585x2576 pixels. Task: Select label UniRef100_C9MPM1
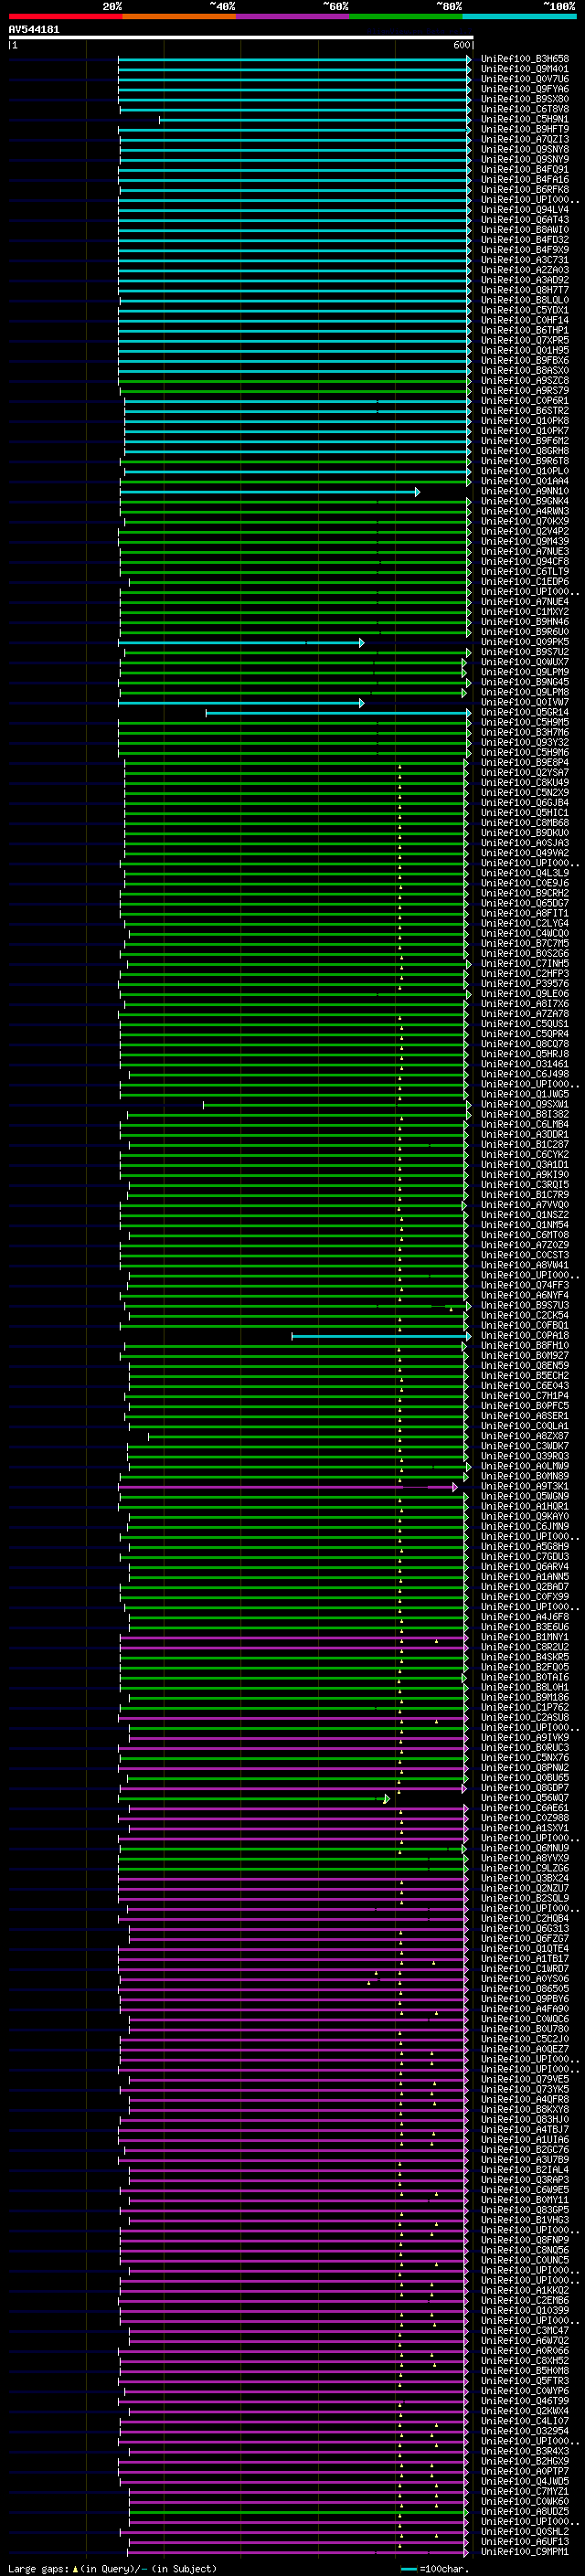click(x=525, y=2553)
